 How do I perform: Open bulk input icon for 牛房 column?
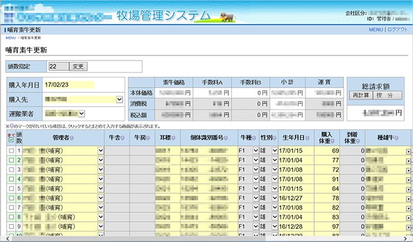[145, 138]
